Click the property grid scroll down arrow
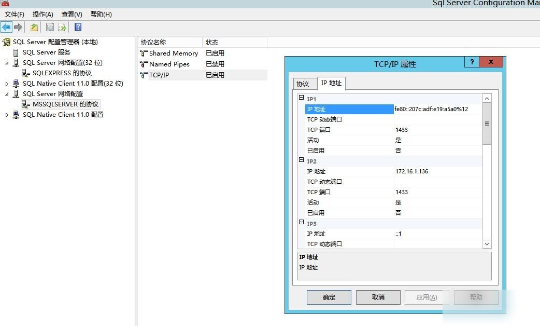The image size is (540, 326). coord(487,244)
